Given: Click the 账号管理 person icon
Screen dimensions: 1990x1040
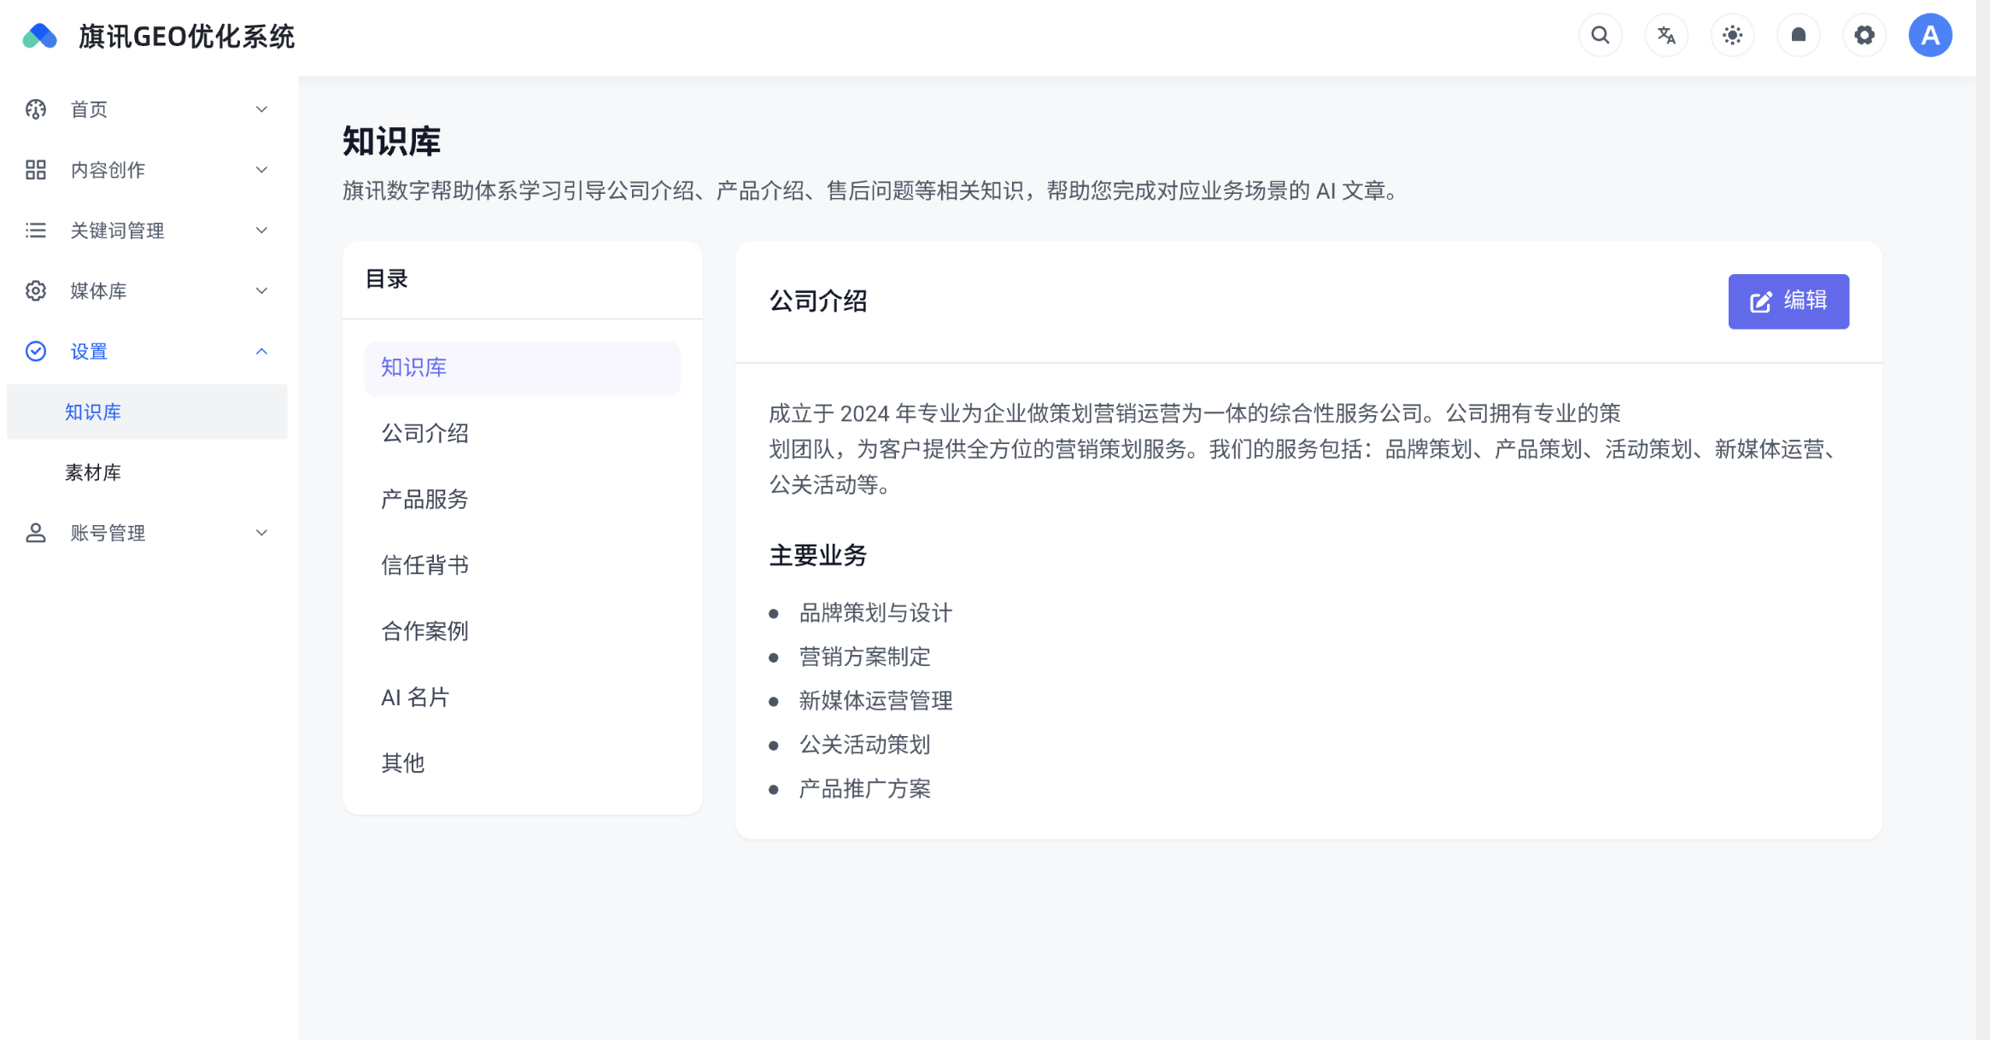Looking at the screenshot, I should click(x=36, y=533).
